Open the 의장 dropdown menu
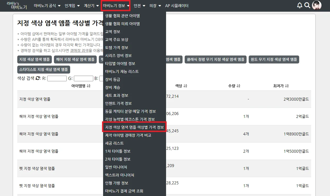The image size is (330, 196). [155, 6]
